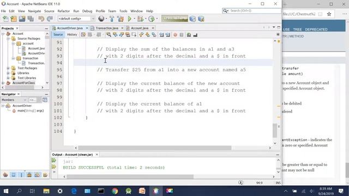Click the Redo toolbar icon
This screenshot has height=196, width=349.
click(x=50, y=19)
